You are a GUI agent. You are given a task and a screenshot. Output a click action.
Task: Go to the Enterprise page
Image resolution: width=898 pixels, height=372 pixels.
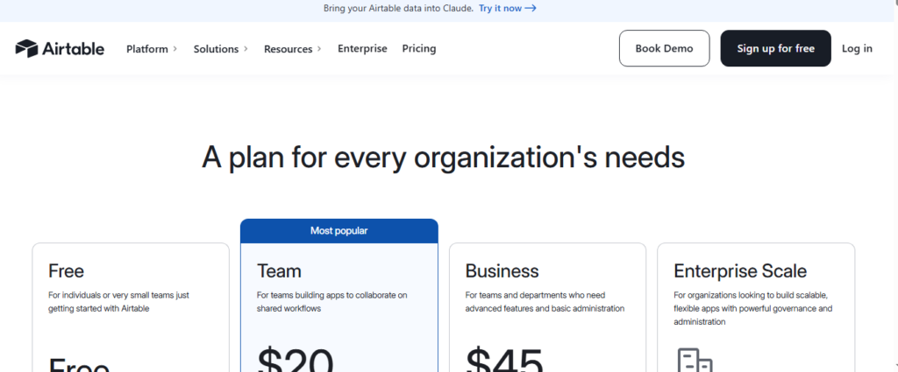pyautogui.click(x=362, y=48)
